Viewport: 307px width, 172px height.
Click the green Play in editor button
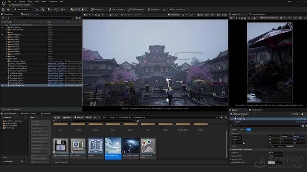point(72,9)
